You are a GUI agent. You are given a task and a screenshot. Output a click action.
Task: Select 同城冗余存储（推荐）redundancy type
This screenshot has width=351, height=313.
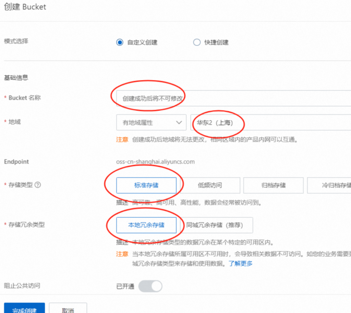[x=215, y=225]
